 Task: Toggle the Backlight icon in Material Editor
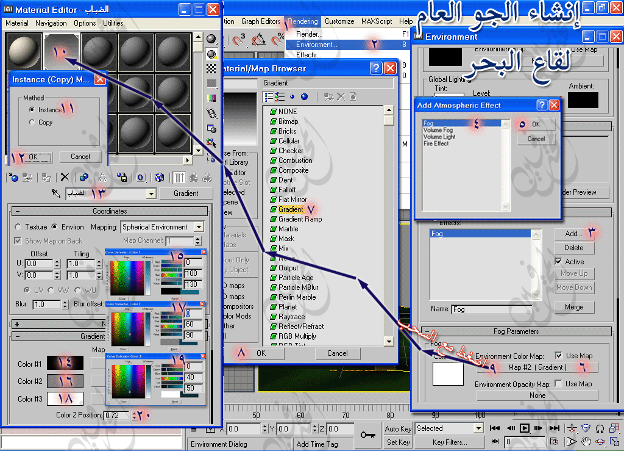(x=211, y=54)
